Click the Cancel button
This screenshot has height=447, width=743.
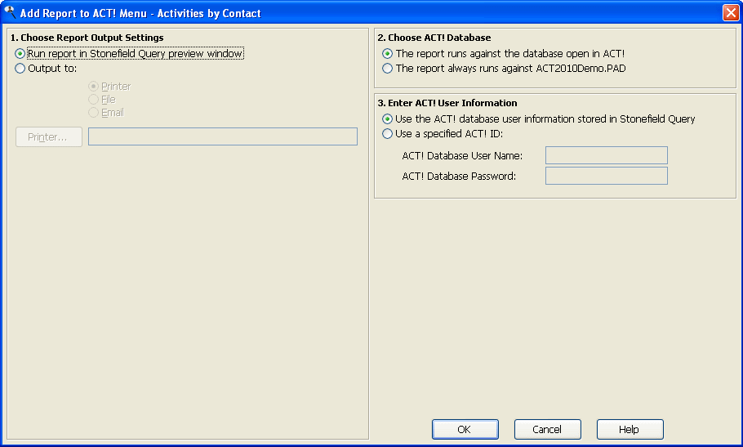547,430
